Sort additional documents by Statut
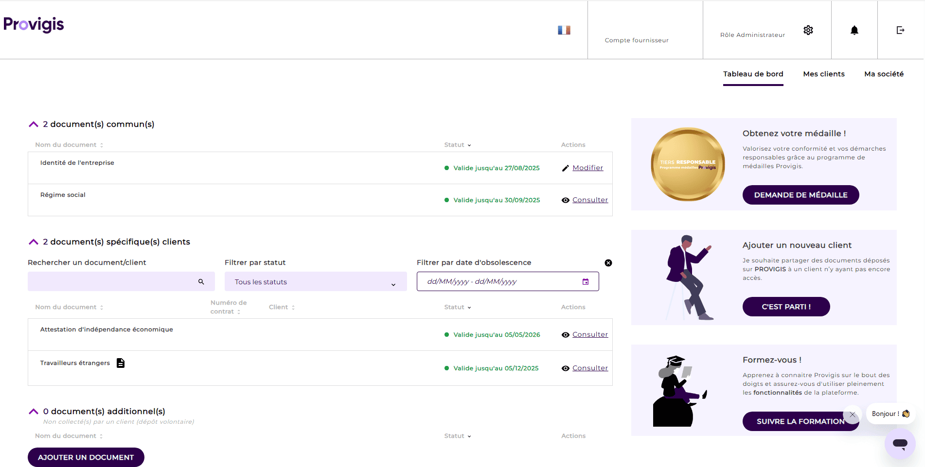Viewport: 925px width, 467px height. tap(458, 436)
